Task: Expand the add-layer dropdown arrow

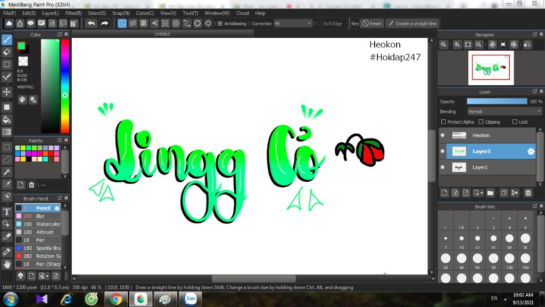Action: point(482,193)
